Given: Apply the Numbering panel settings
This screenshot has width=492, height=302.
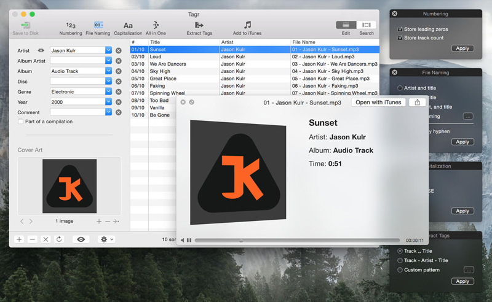Looking at the screenshot, I should tap(462, 48).
